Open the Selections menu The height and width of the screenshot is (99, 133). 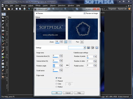tap(62, 6)
